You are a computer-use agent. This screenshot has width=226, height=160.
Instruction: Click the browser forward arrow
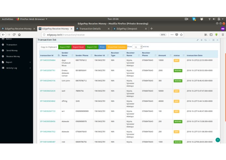pyautogui.click(x=9, y=35)
